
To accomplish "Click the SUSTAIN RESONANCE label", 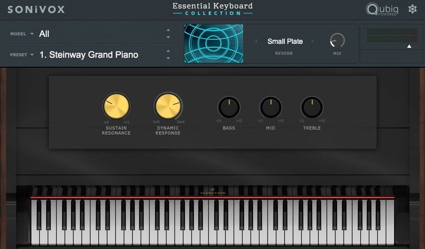I will 116,130.
